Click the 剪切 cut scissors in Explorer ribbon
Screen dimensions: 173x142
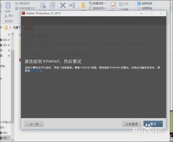click(9, 16)
